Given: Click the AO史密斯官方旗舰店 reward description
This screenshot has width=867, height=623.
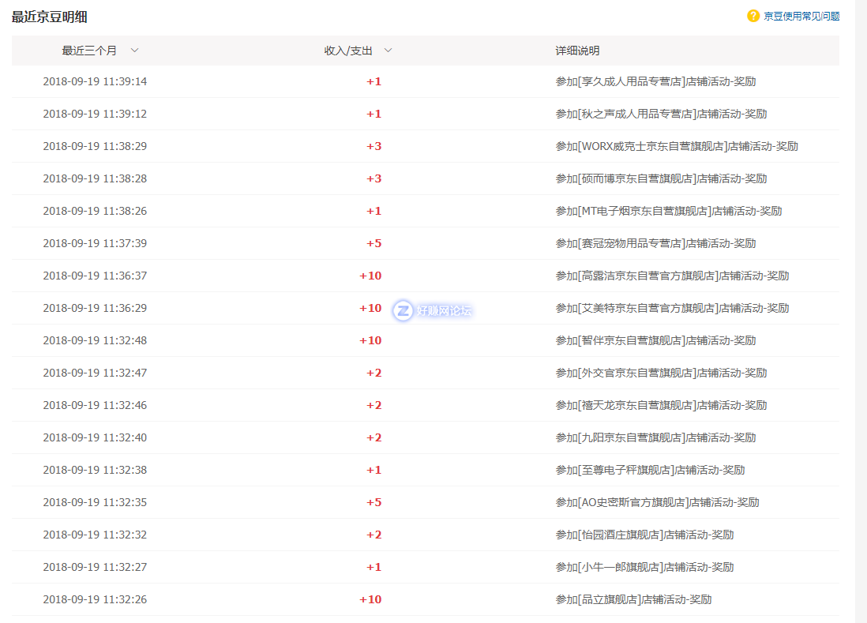Looking at the screenshot, I should point(658,502).
